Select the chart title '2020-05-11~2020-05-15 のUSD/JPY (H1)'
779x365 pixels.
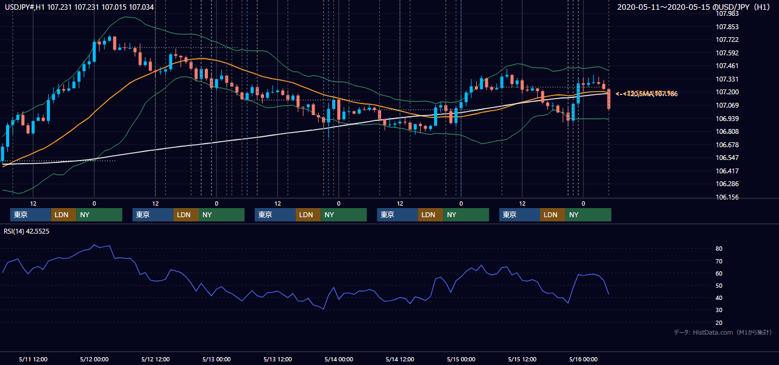(x=695, y=7)
